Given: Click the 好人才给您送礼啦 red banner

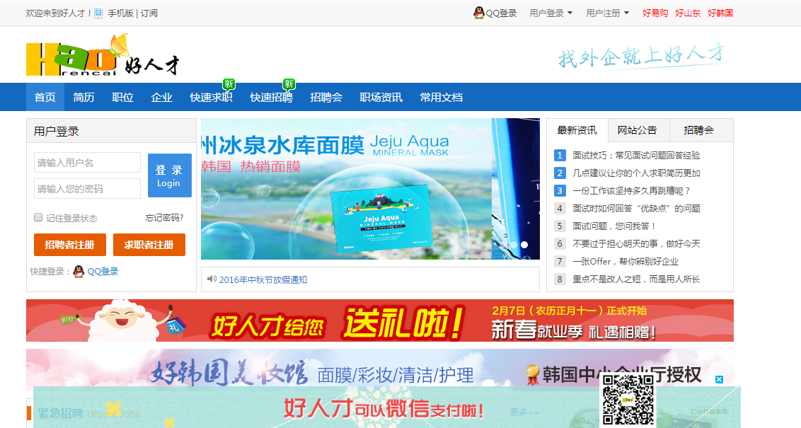Looking at the screenshot, I should (x=380, y=320).
